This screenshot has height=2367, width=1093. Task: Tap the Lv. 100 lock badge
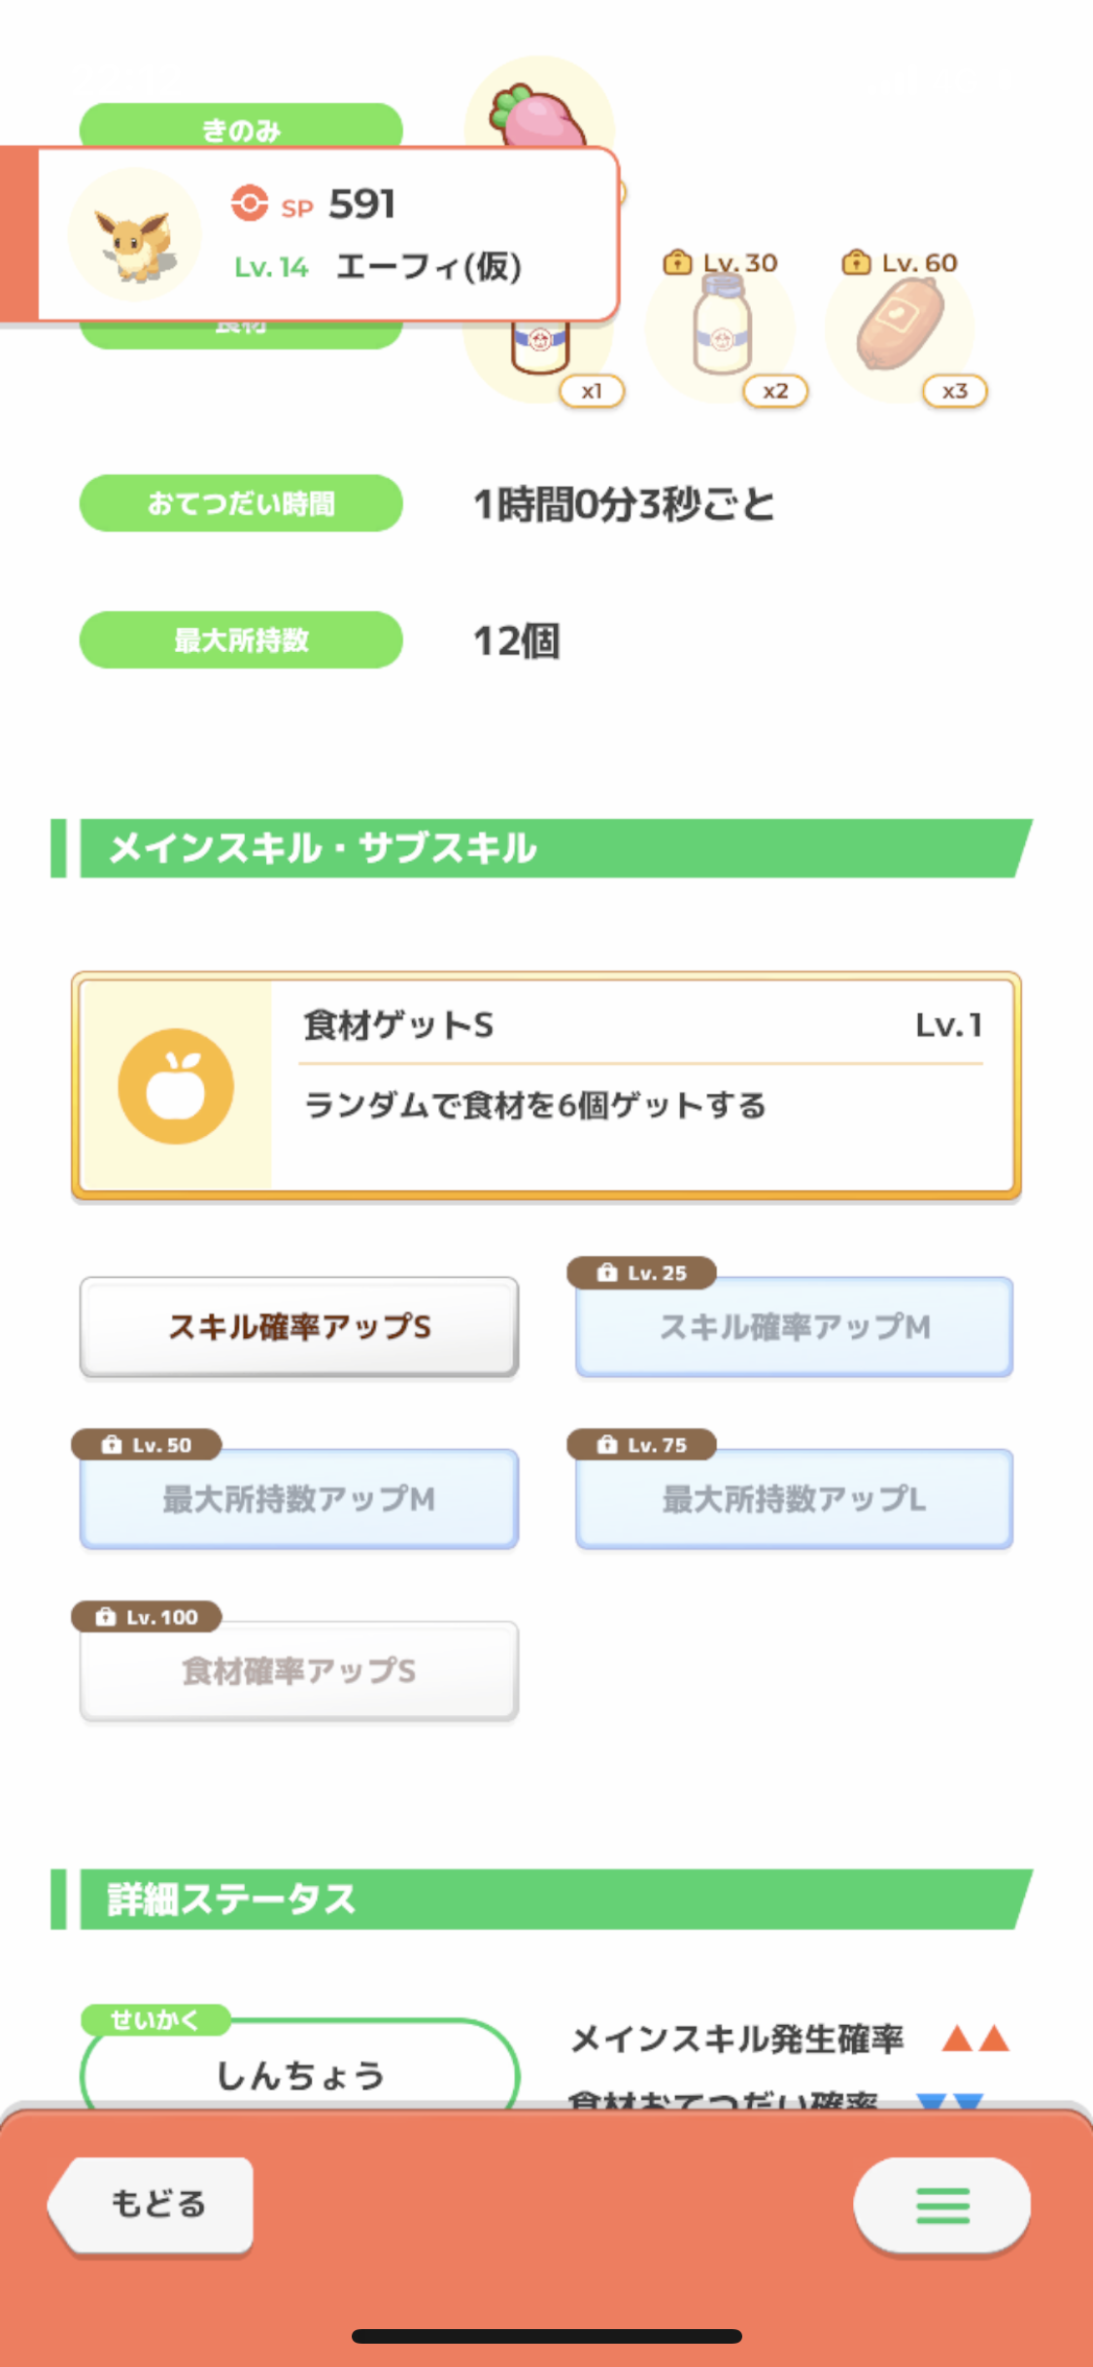pyautogui.click(x=147, y=1617)
